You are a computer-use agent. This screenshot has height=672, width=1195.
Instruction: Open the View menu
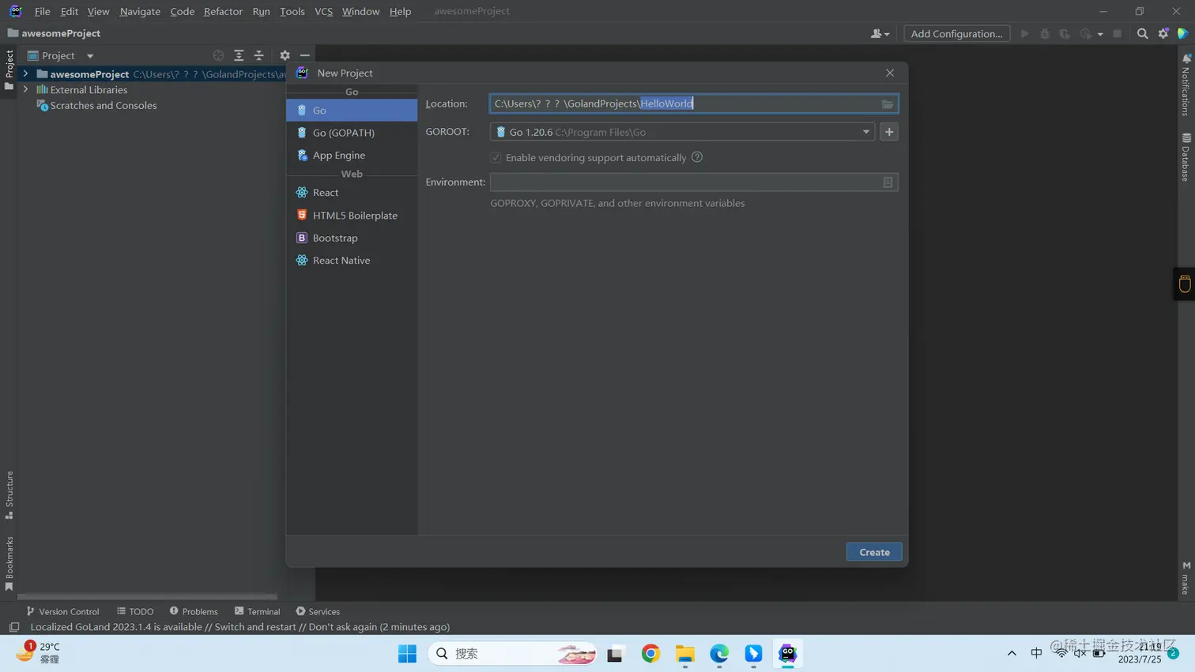pyautogui.click(x=98, y=11)
